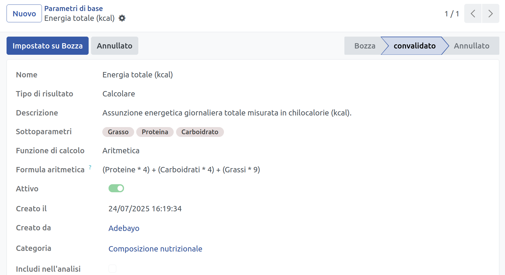Open the Tipo di risultato Calcolare field

(x=119, y=94)
